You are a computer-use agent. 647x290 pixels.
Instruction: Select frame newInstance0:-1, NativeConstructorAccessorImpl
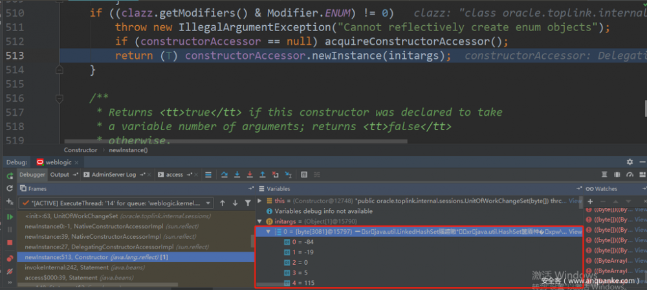tap(135, 227)
